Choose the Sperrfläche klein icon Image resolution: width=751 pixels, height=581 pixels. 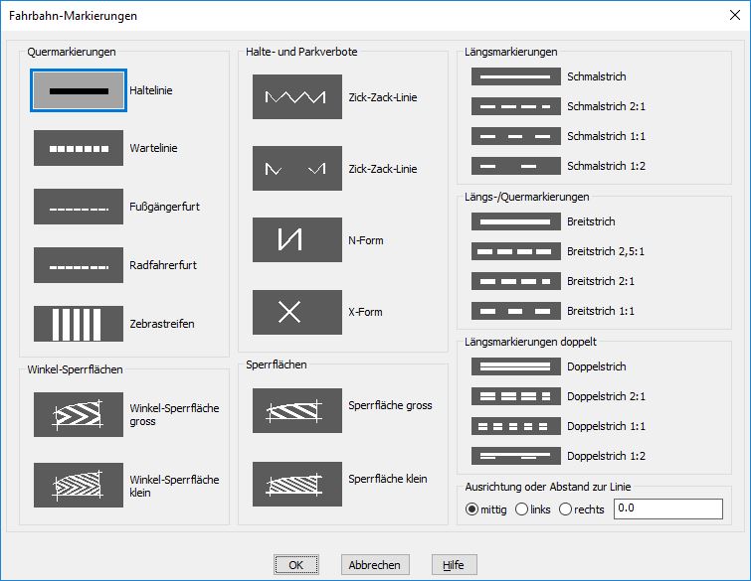click(297, 484)
